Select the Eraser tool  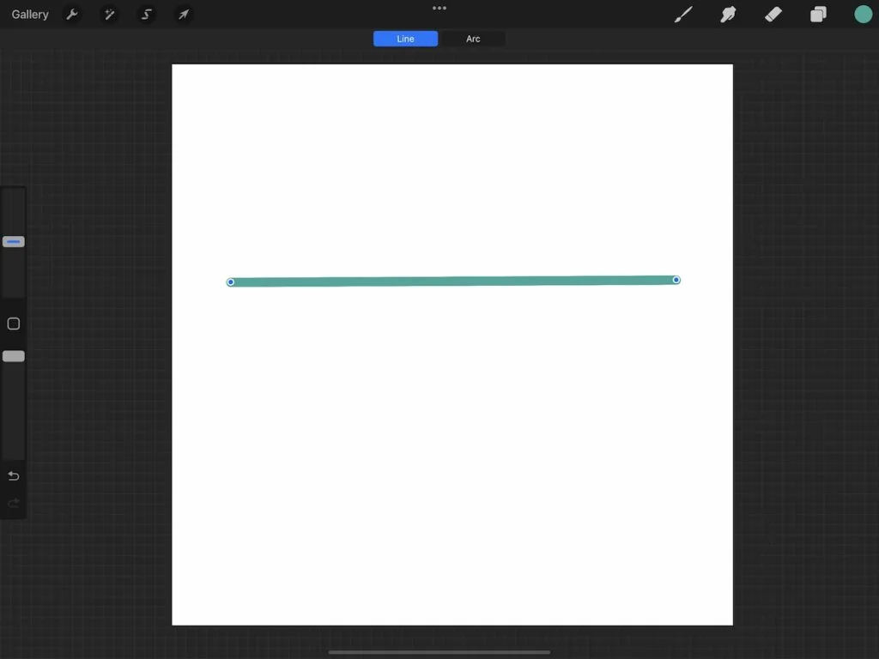tap(773, 15)
